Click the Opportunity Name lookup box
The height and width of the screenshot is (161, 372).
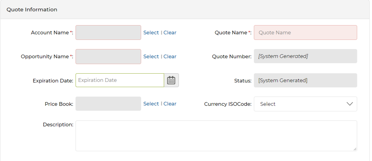point(108,56)
